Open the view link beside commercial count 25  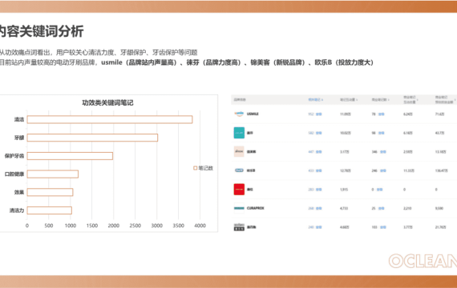coord(381,208)
